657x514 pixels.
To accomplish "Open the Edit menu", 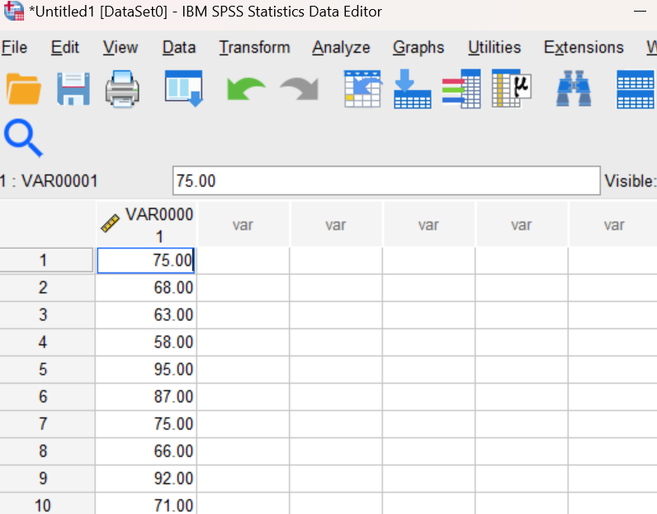I will pos(65,47).
